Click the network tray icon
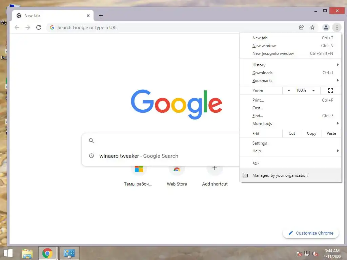 point(307,254)
